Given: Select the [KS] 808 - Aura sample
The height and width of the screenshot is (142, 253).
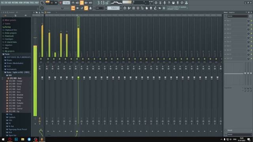Looking at the screenshot, I should (x=14, y=78).
